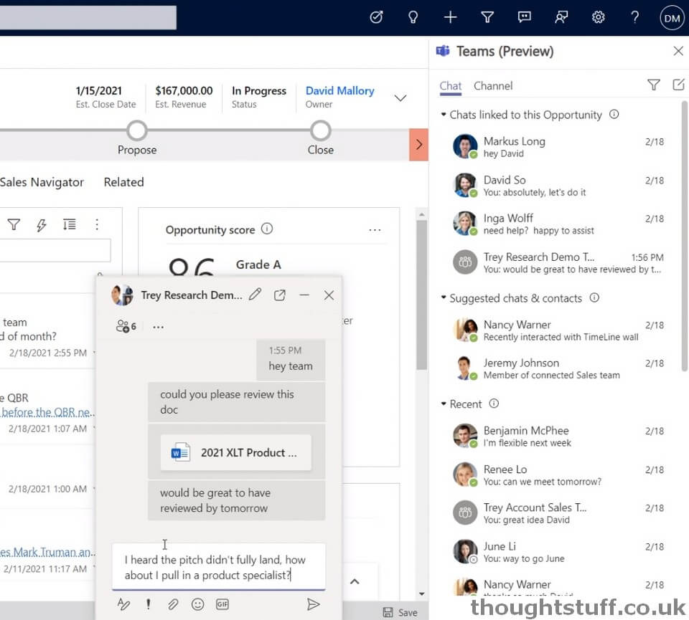The width and height of the screenshot is (689, 620).
Task: Collapse Chats linked to this Opportunity section
Action: [x=444, y=115]
